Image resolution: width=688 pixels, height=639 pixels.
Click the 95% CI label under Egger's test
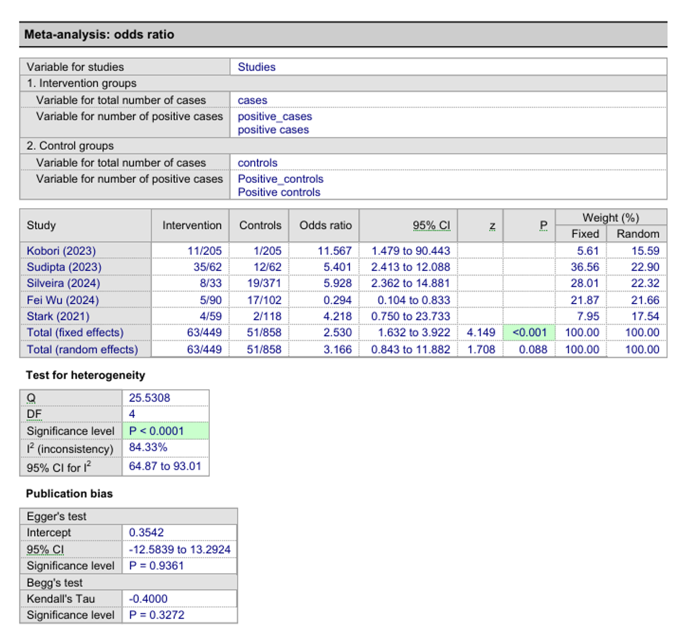[45, 550]
